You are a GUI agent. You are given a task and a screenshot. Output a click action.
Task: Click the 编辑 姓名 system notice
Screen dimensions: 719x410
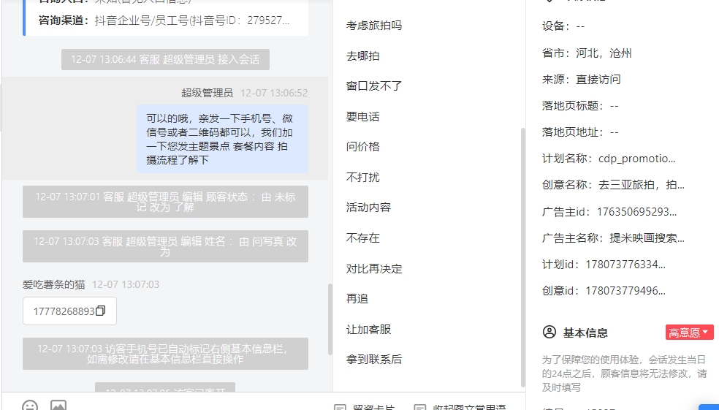coord(165,246)
